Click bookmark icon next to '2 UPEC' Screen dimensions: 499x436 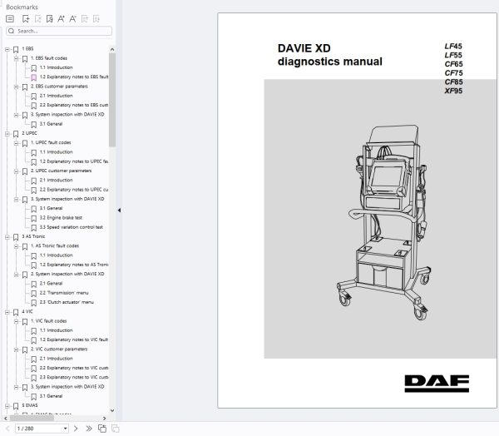coord(16,134)
